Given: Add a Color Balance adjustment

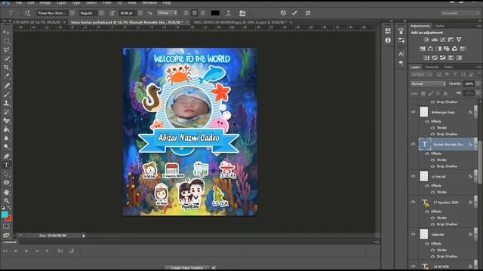Looking at the screenshot, I should [430, 48].
